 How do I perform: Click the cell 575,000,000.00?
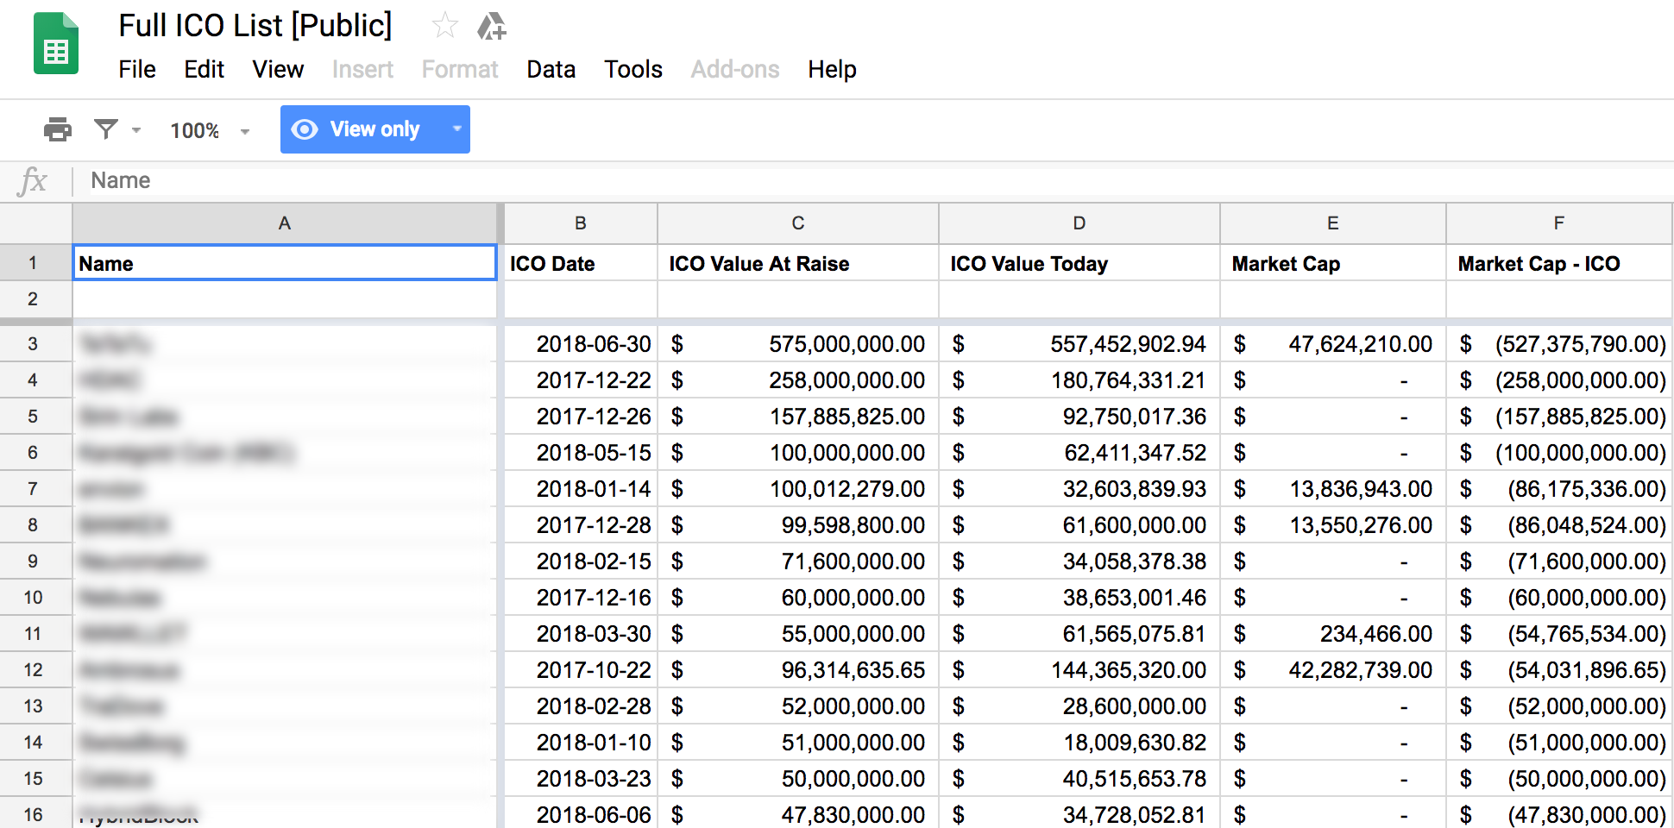coord(798,344)
